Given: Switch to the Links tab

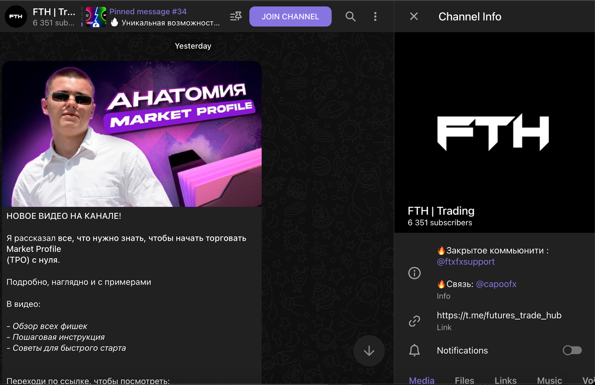Looking at the screenshot, I should (505, 380).
